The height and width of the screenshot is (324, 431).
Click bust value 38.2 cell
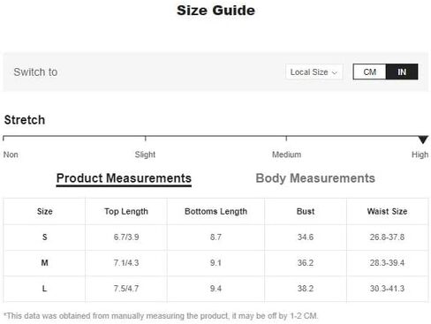click(306, 289)
